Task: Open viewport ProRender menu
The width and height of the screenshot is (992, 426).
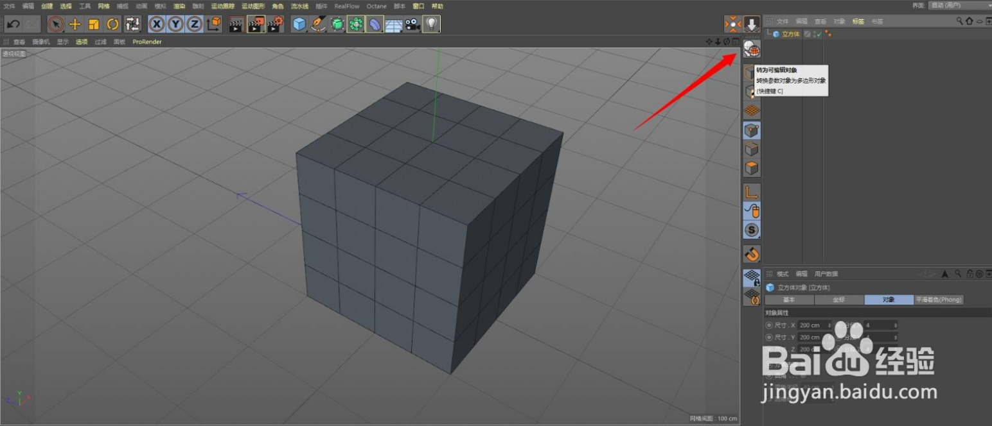Action: (147, 42)
